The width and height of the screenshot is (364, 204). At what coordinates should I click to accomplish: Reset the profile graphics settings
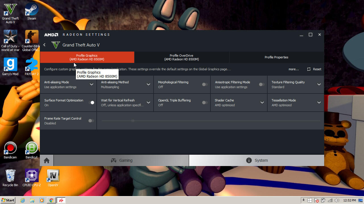(314, 69)
